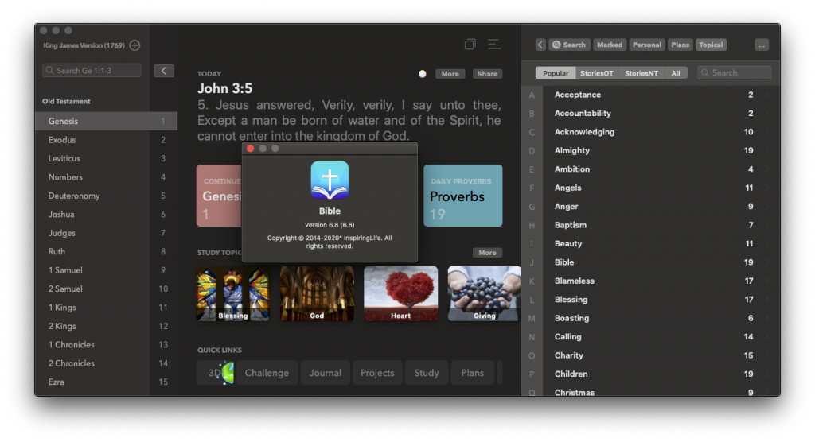Open the Blessing study topic thumbnail
Screen dimensions: 815x442
point(233,294)
